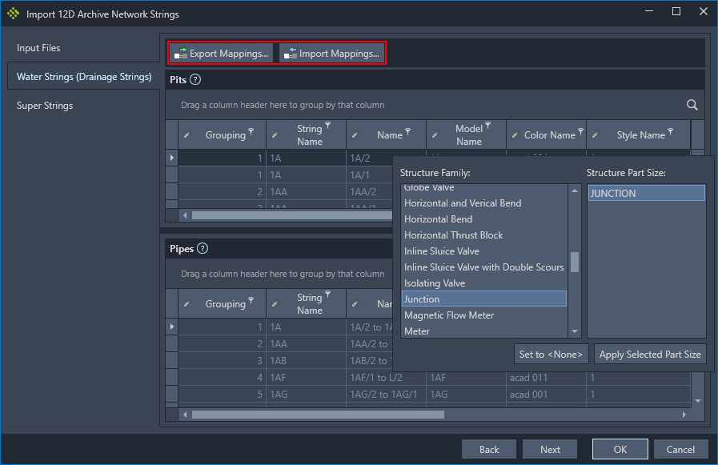Viewport: 718px width, 465px height.
Task: Click the pencil edit icon on Pipes String Name column
Action: pos(275,304)
